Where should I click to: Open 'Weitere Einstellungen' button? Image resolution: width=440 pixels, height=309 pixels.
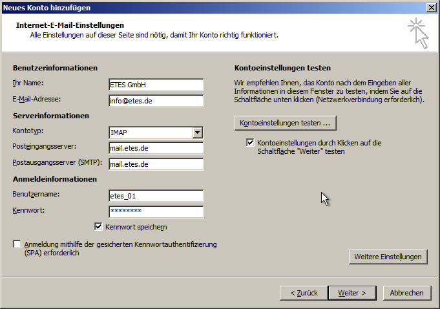388,257
